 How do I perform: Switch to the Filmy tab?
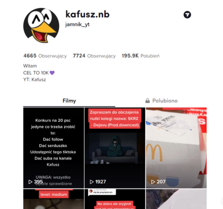69,101
